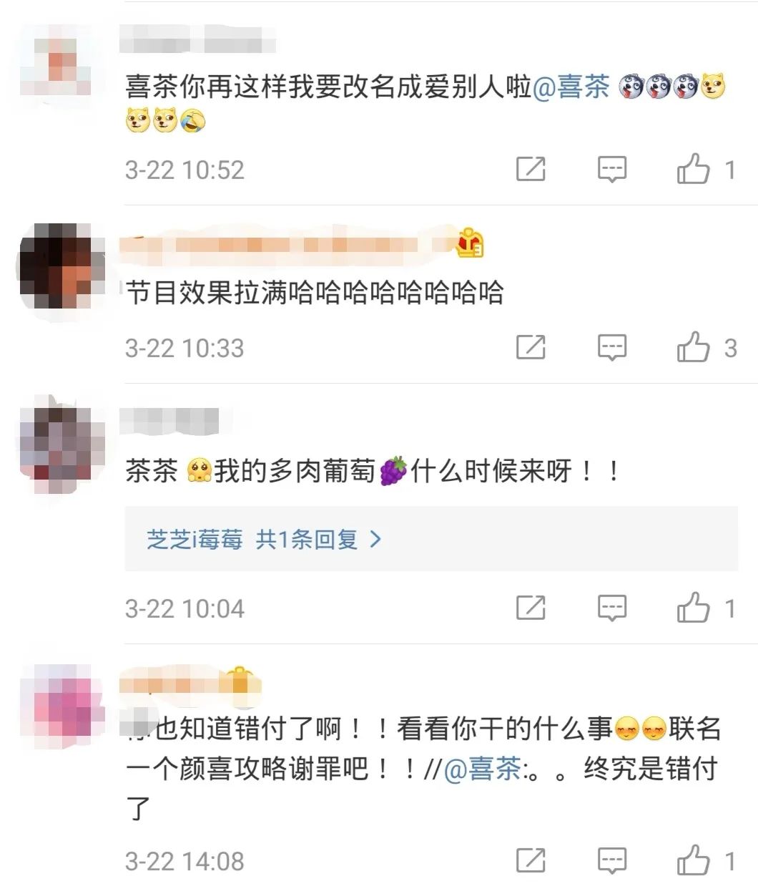Like the 多肉葡萄 comment
The height and width of the screenshot is (889, 758).
[x=693, y=608]
